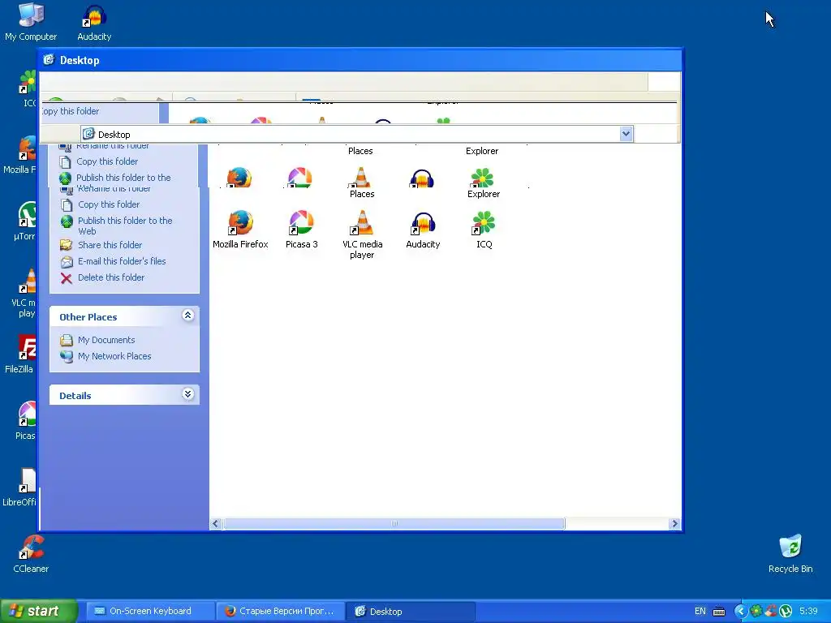
Task: Open My Documents from Other Places
Action: pyautogui.click(x=106, y=340)
